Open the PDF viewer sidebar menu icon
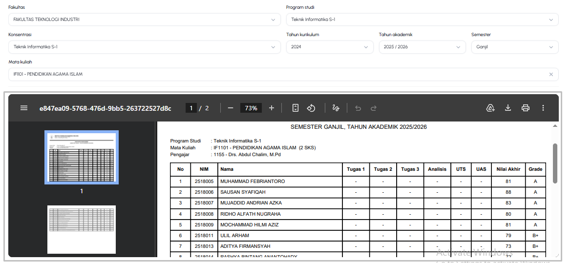 coord(24,108)
